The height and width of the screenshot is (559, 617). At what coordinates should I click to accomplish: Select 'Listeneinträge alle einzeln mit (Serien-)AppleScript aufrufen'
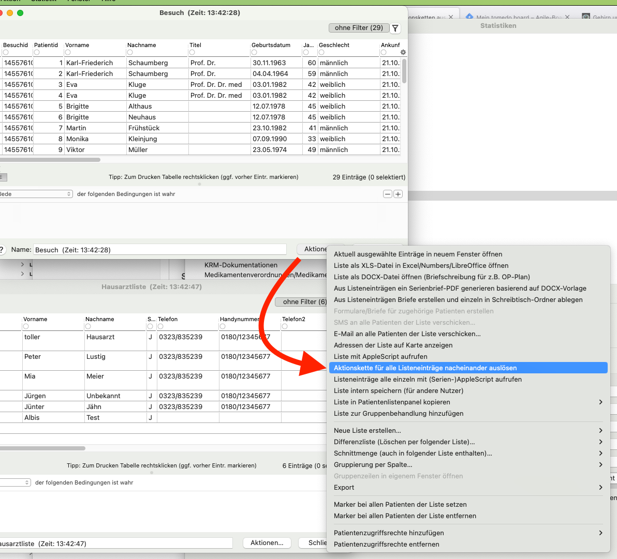(x=468, y=380)
